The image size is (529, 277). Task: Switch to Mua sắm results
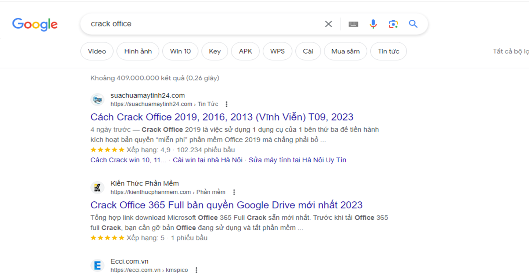(x=346, y=51)
